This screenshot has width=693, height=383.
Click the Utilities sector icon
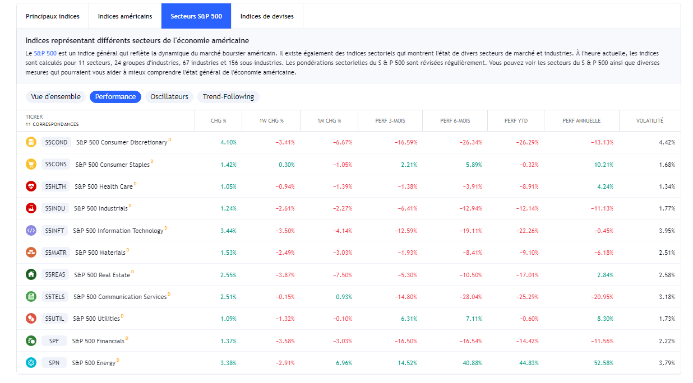coord(31,319)
